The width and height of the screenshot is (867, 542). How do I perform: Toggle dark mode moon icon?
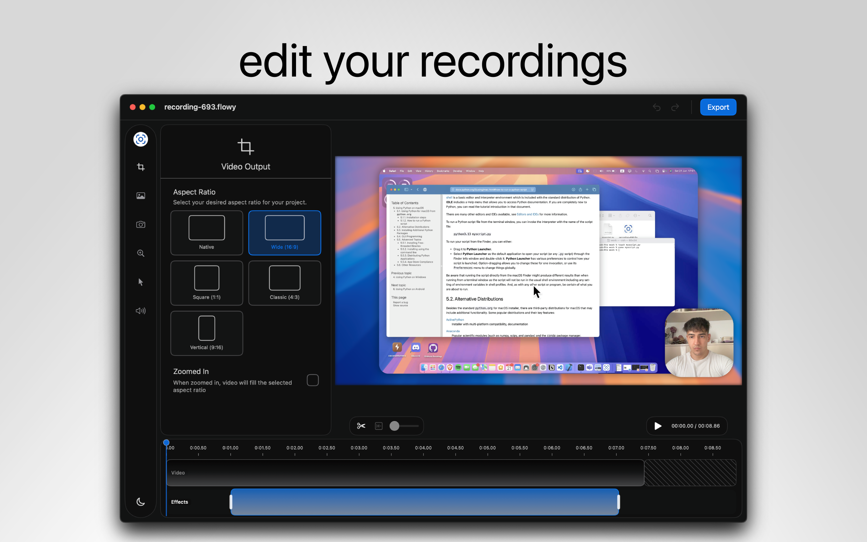[141, 502]
